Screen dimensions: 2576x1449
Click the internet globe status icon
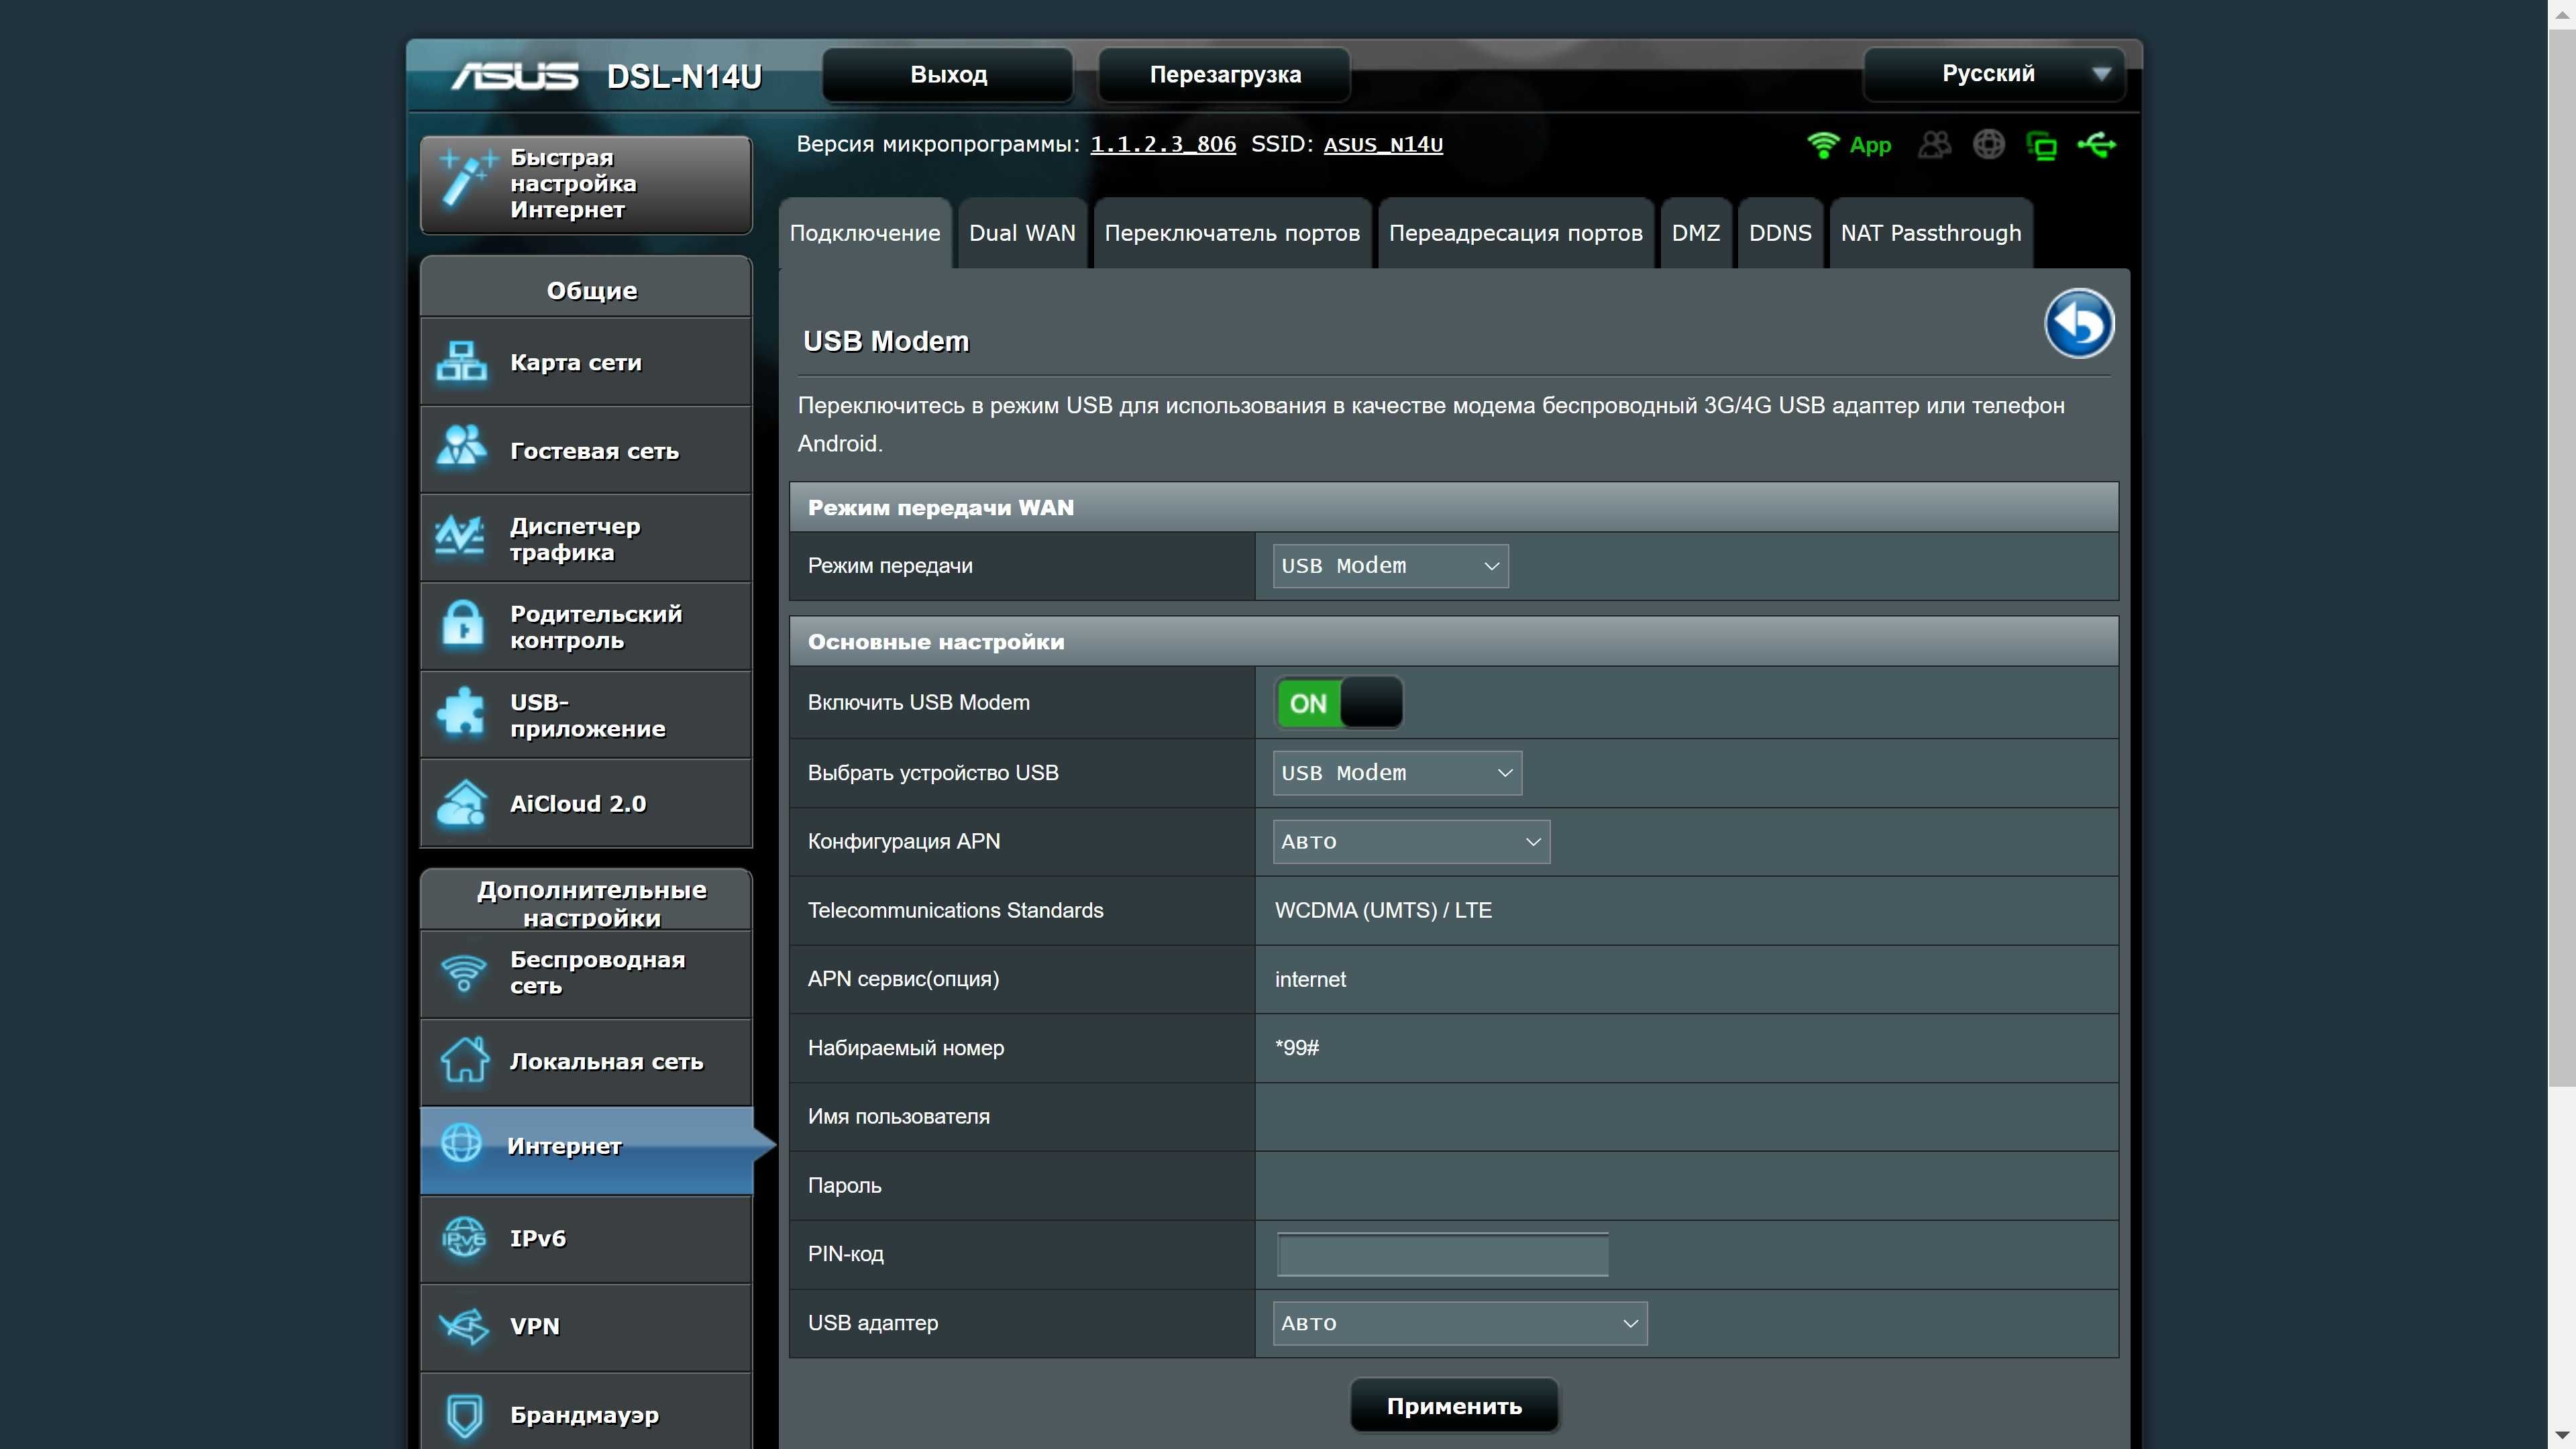tap(1988, 145)
